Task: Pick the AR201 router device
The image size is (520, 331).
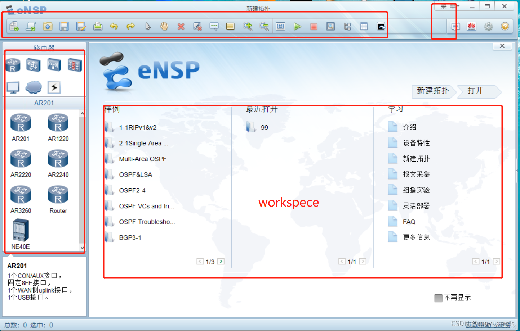Action: click(21, 128)
